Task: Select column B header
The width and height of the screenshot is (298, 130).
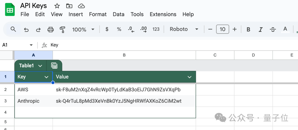Action: (x=124, y=55)
